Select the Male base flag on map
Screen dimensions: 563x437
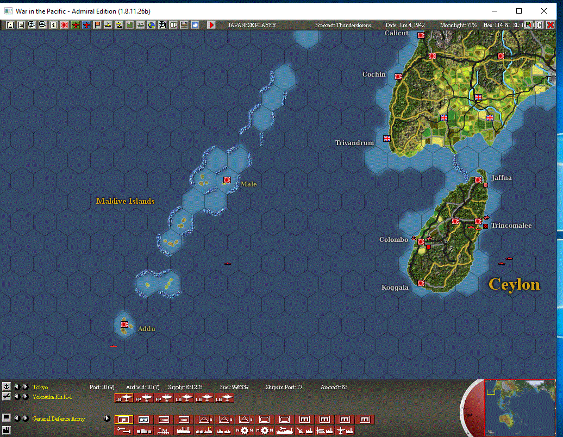227,179
